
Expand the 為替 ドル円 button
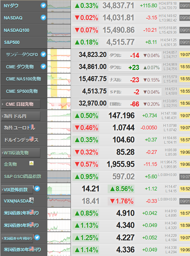[21, 116]
